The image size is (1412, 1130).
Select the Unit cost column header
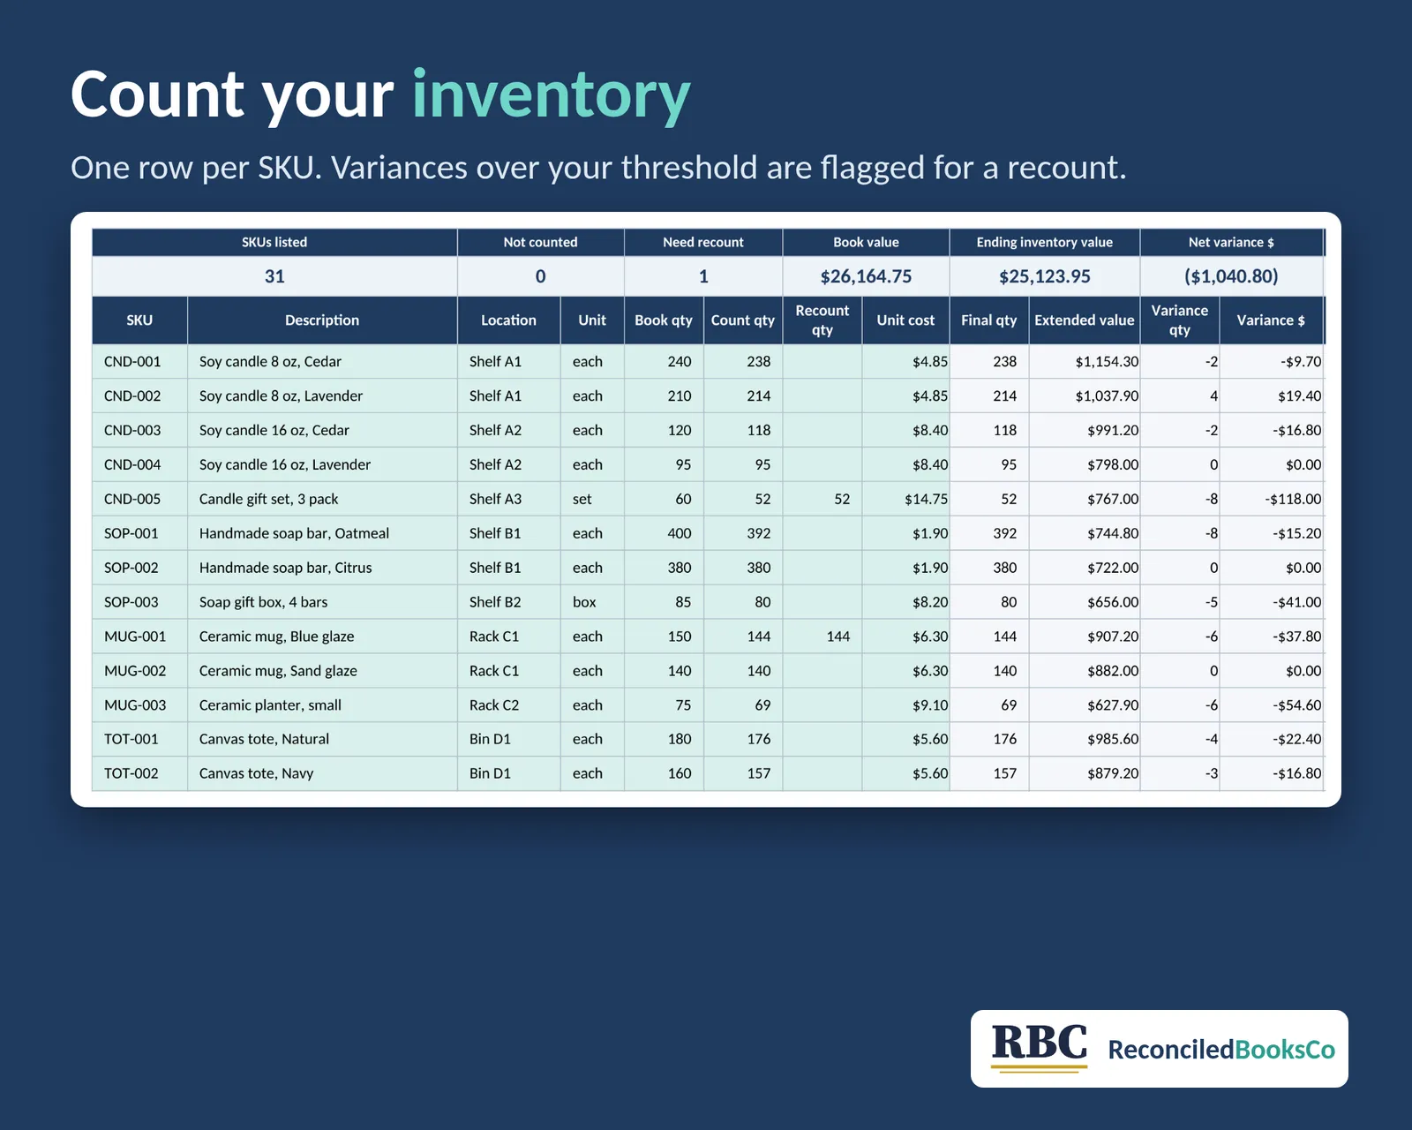905,320
